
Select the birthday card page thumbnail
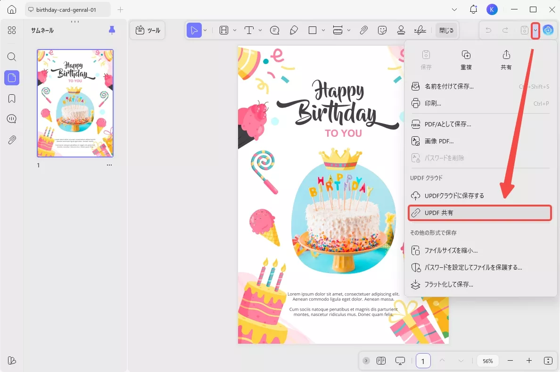[x=75, y=103]
